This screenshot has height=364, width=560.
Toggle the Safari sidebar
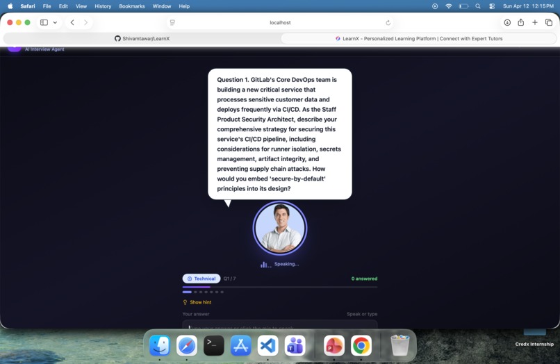pos(44,22)
